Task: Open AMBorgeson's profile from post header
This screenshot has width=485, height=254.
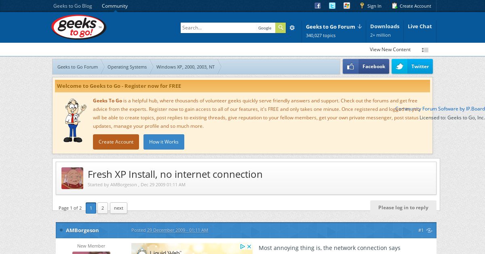Action: point(82,231)
